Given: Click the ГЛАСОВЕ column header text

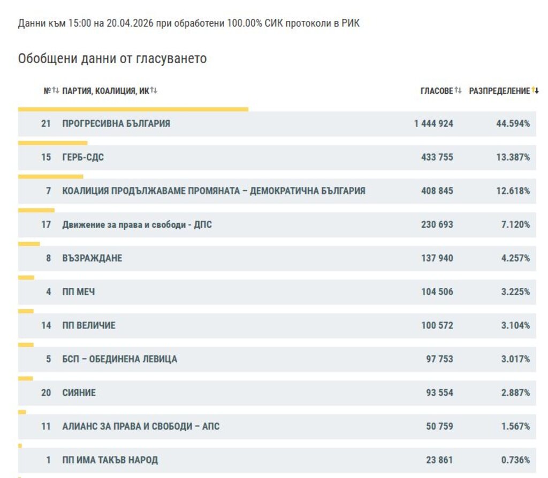Looking at the screenshot, I should tap(436, 91).
